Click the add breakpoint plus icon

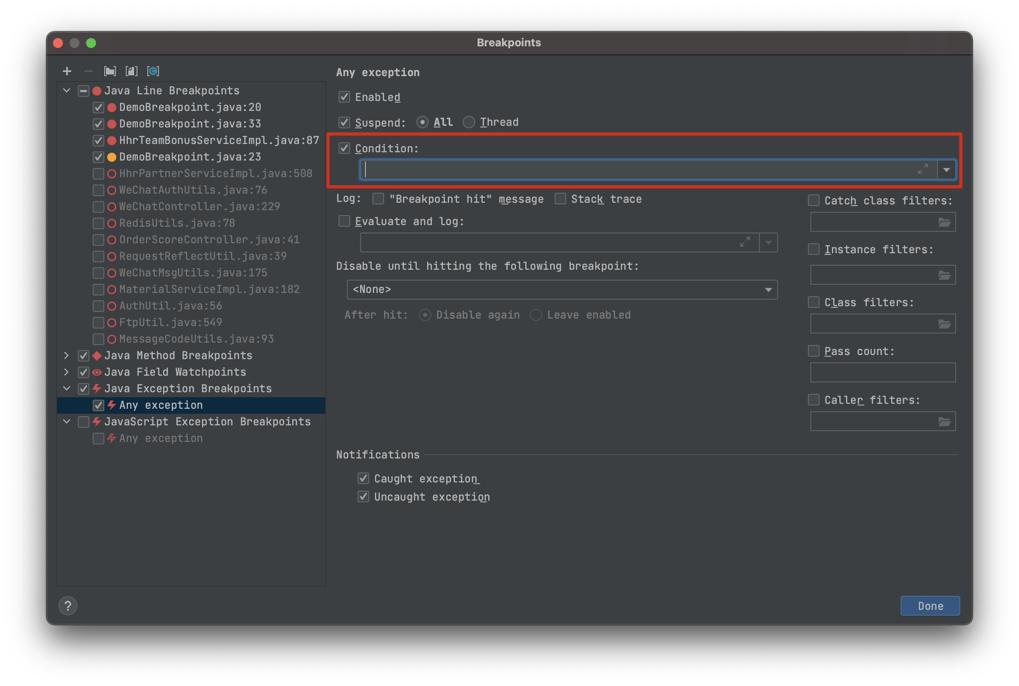[x=67, y=71]
